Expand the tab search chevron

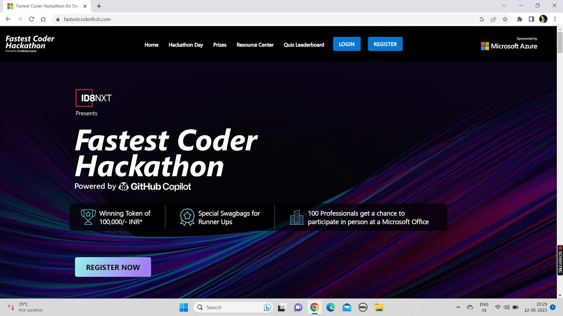point(504,6)
